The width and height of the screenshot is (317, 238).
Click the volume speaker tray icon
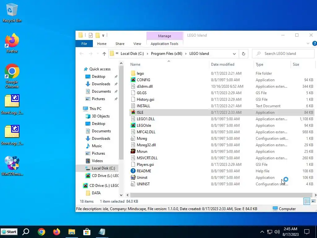(277, 232)
